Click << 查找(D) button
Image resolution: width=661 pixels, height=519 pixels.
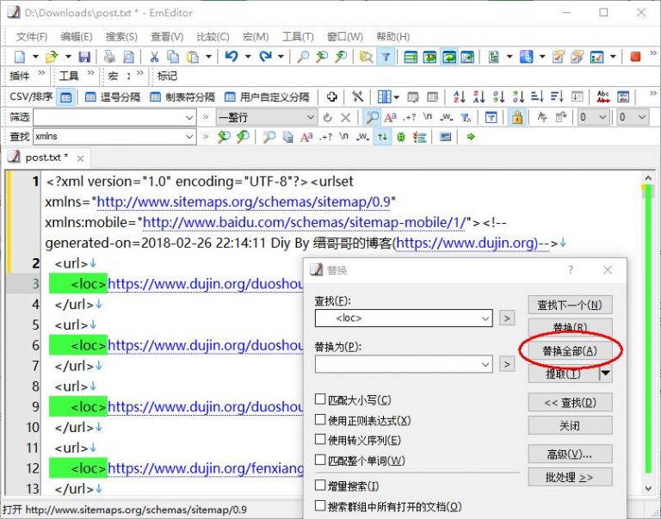pyautogui.click(x=570, y=403)
